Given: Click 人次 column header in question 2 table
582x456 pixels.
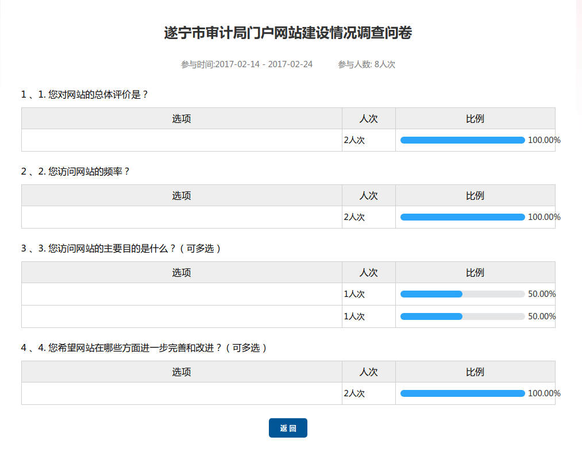Looking at the screenshot, I should (368, 195).
